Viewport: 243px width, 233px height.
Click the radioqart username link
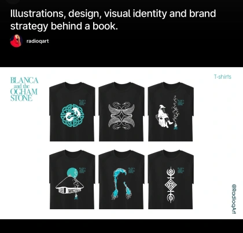pos(38,41)
